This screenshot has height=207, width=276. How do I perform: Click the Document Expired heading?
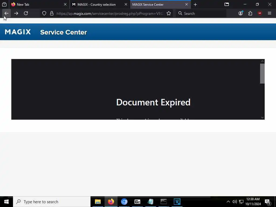(x=153, y=102)
